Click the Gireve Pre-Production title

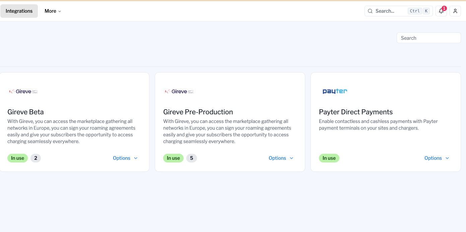[x=198, y=112]
